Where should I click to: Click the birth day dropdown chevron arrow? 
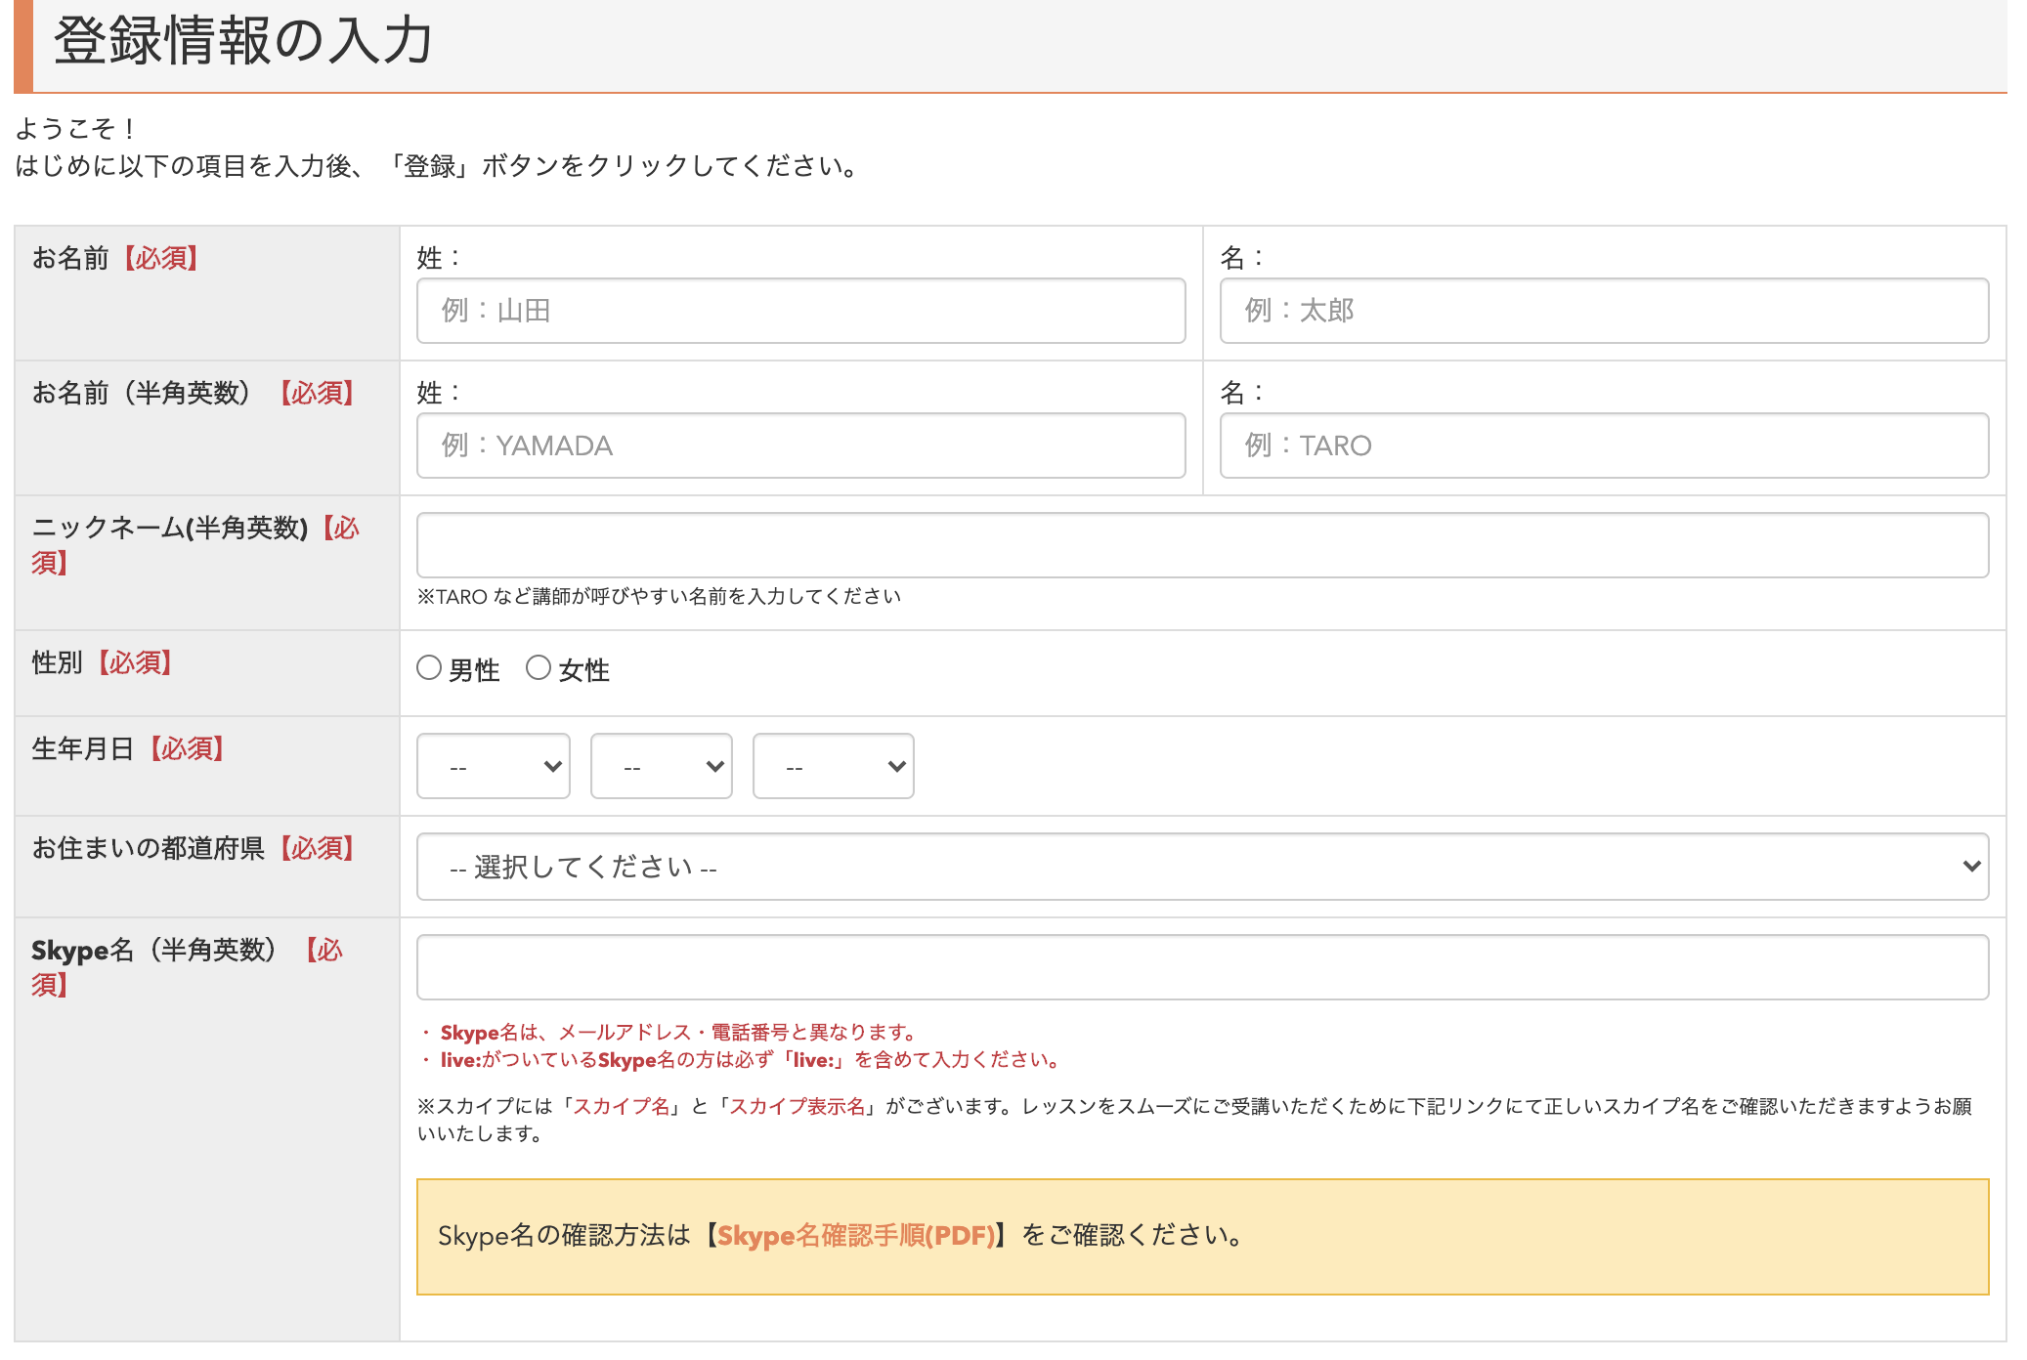(x=896, y=767)
